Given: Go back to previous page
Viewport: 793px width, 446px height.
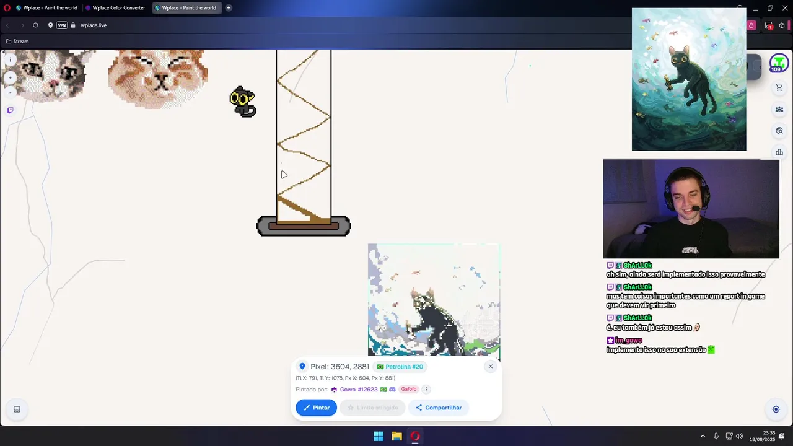Looking at the screenshot, I should pyautogui.click(x=7, y=25).
